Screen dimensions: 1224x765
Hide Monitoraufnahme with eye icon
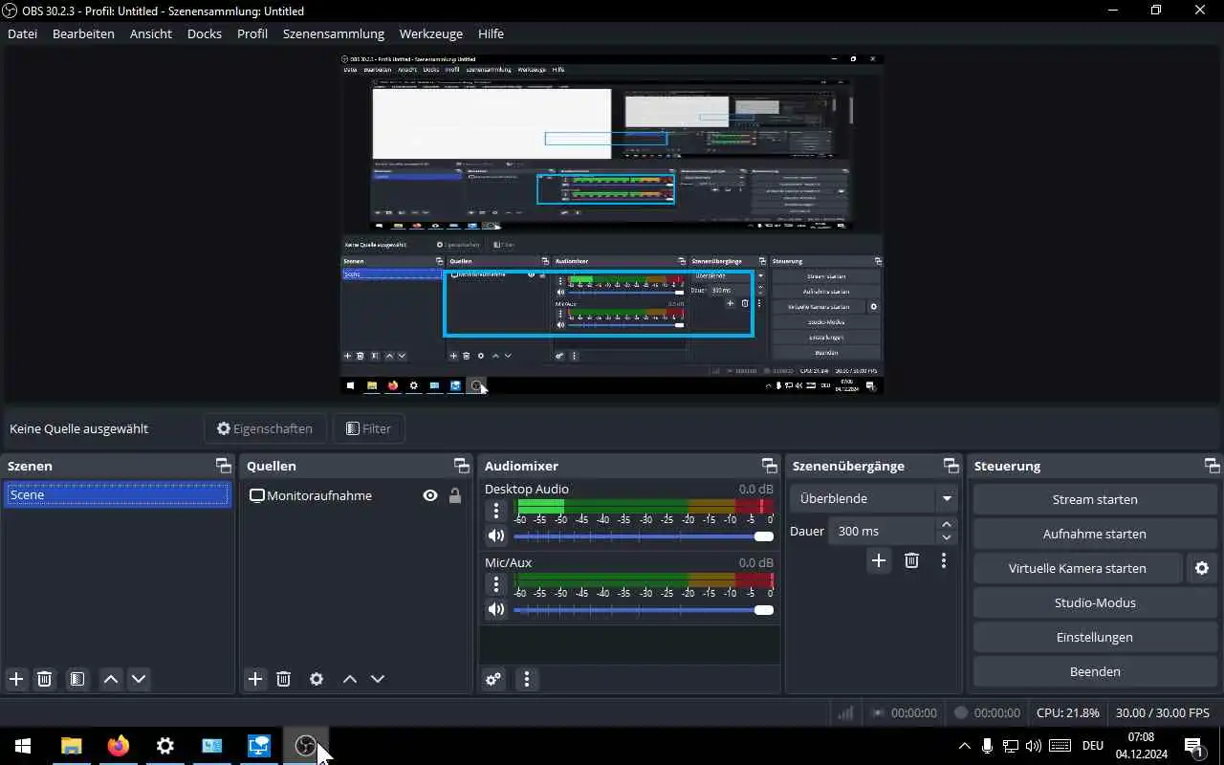pos(430,495)
